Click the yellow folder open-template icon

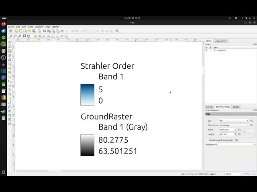coord(29,31)
